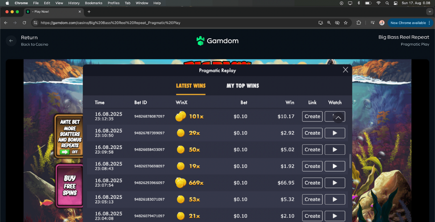Viewport: 435px width, 222px height.
Task: Open the macOS Spotlight search icon
Action: 387,3
